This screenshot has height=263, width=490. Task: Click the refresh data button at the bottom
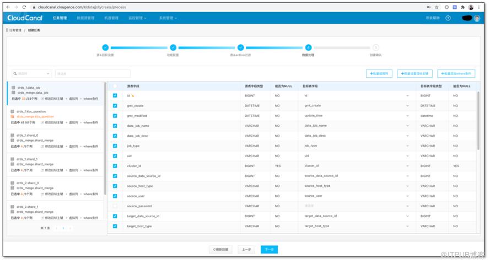tap(220, 250)
